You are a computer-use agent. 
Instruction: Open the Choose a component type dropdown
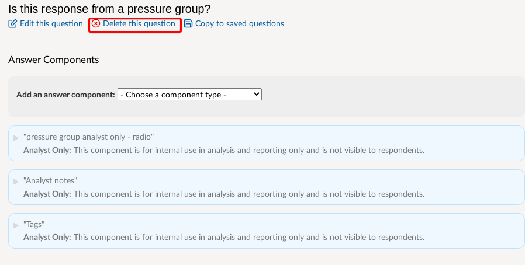tap(189, 95)
